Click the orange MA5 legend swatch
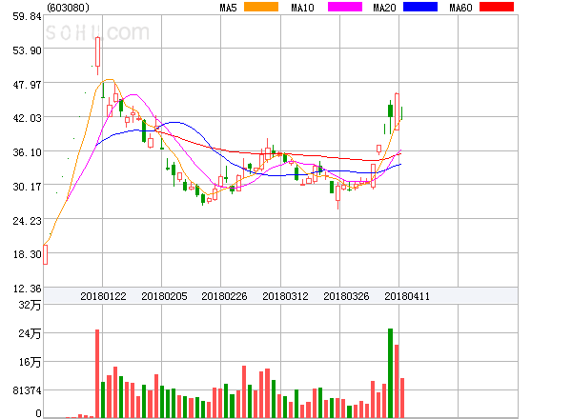This screenshot has height=419, width=572. pos(261,7)
